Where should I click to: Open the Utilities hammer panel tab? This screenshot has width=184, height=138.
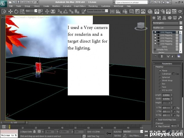pos(180,18)
